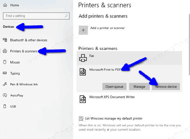Go to Home settings
Image resolution: width=190 pixels, height=139 pixels.
15,5
